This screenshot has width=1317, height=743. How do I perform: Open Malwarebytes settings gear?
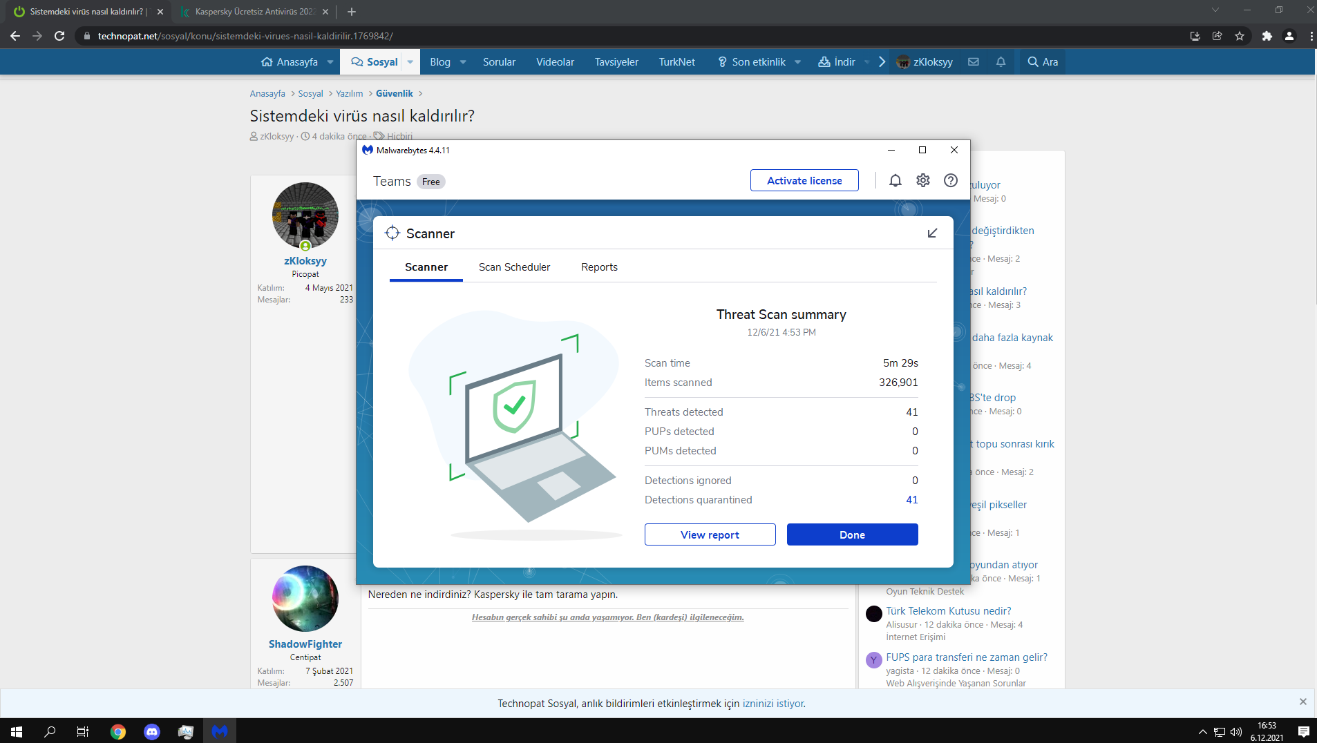pos(923,181)
